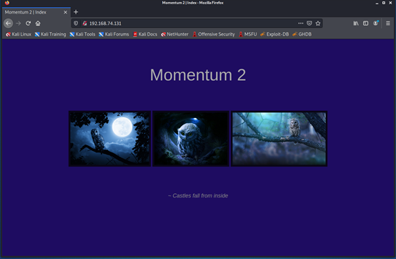Image resolution: width=396 pixels, height=259 pixels.
Task: Open Firefox account menu
Action: (375, 23)
